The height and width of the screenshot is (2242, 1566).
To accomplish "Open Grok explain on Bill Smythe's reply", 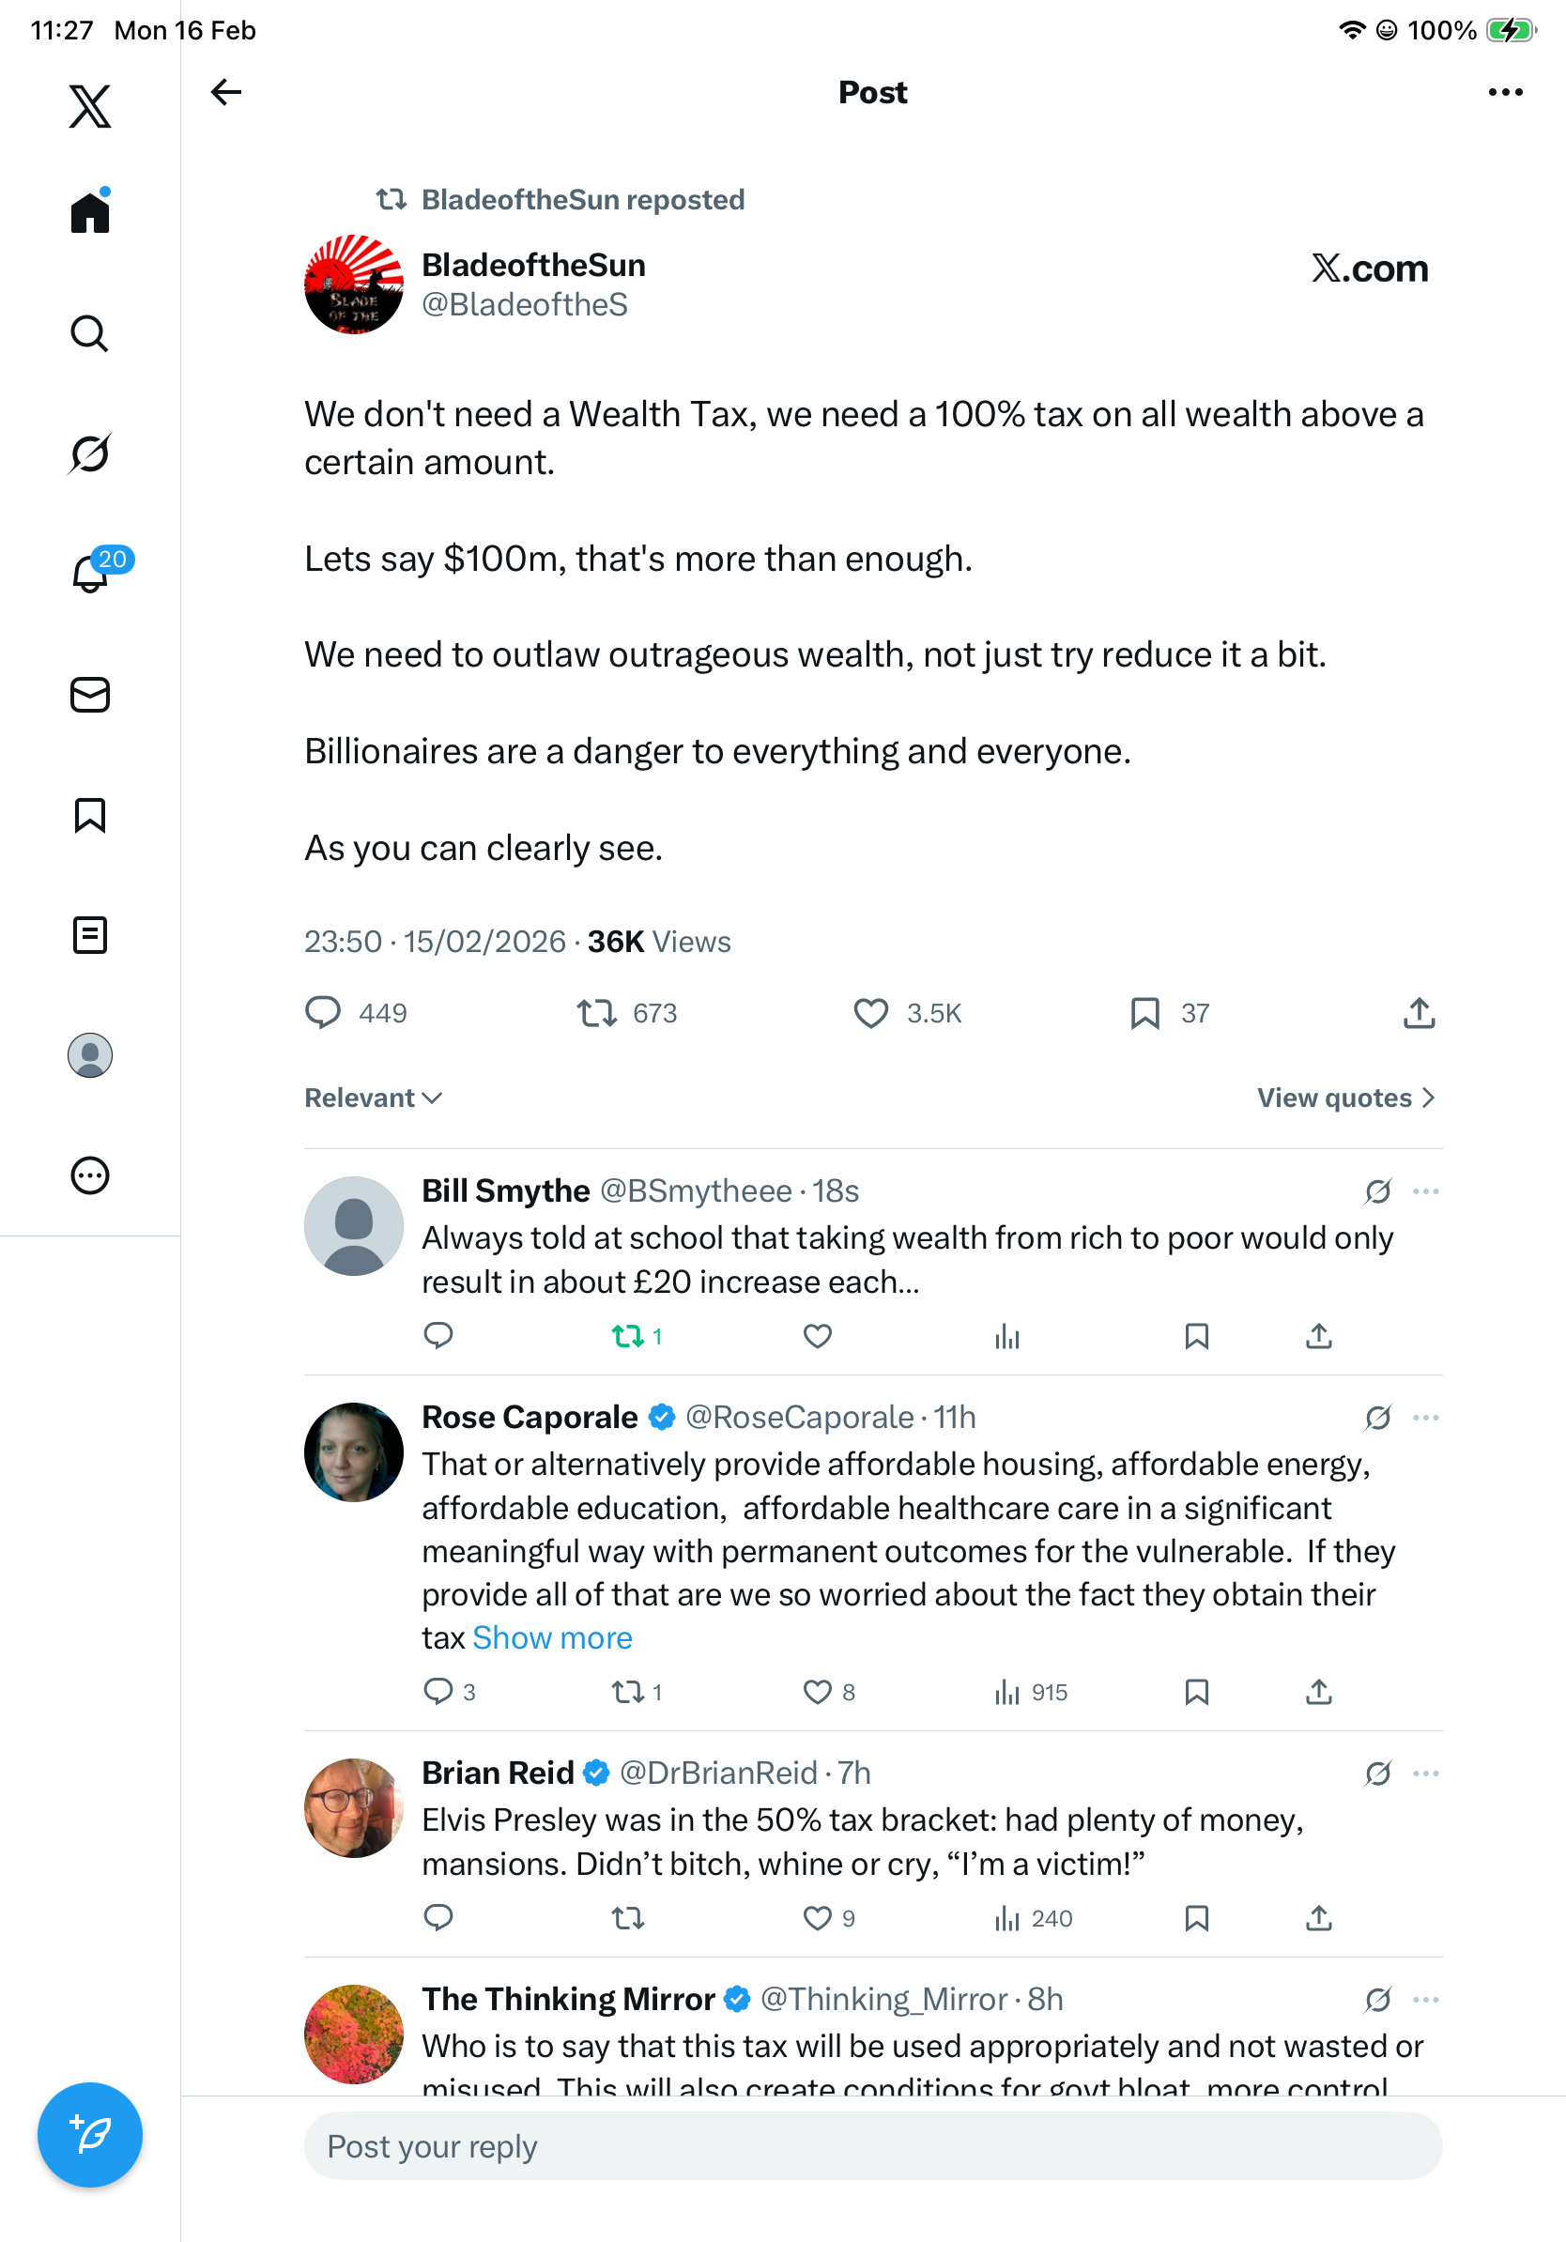I will 1377,1191.
